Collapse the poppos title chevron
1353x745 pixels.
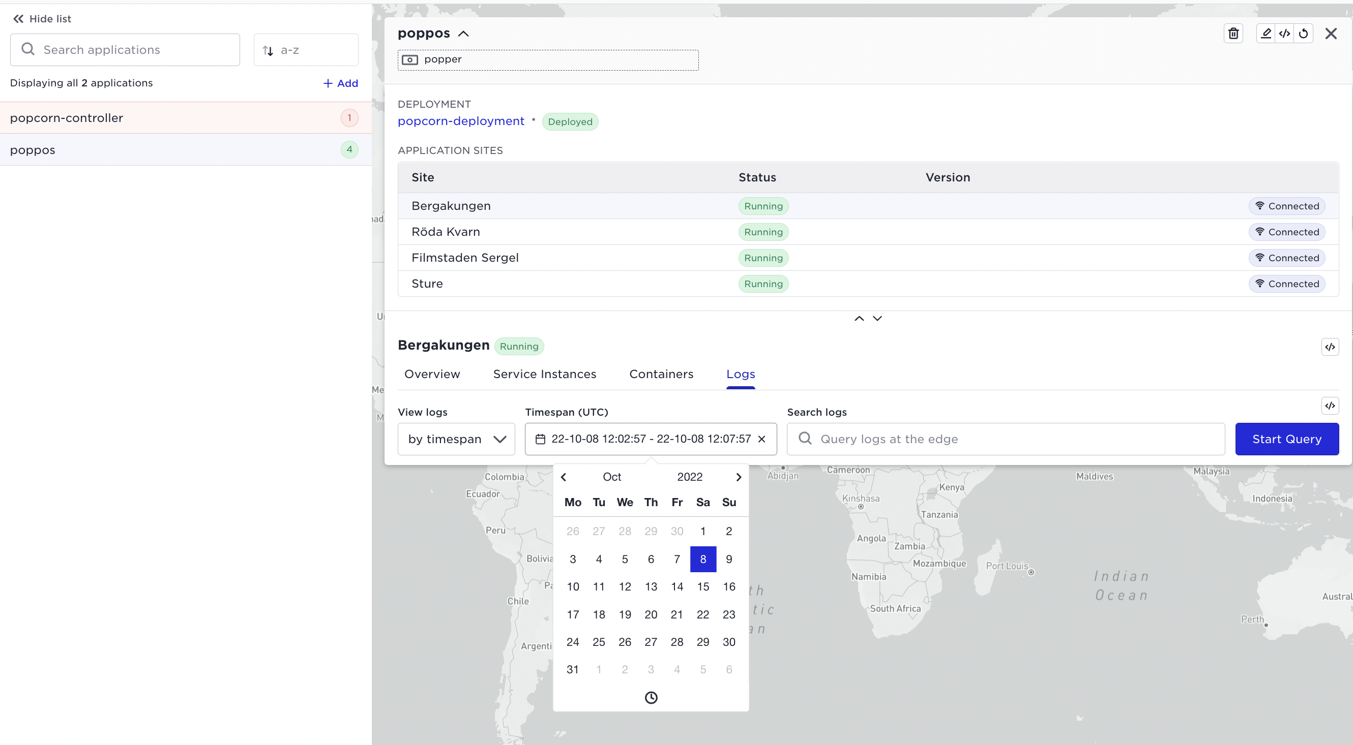(463, 34)
